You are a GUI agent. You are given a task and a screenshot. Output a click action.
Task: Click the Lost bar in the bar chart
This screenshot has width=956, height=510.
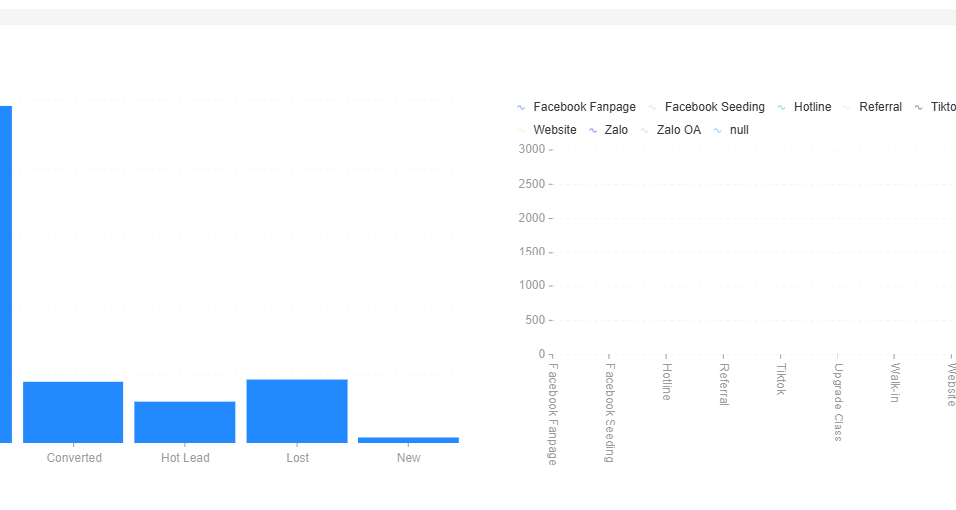[297, 411]
